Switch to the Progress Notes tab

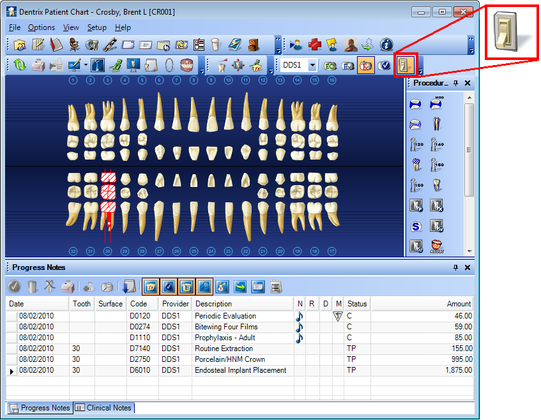(x=40, y=408)
